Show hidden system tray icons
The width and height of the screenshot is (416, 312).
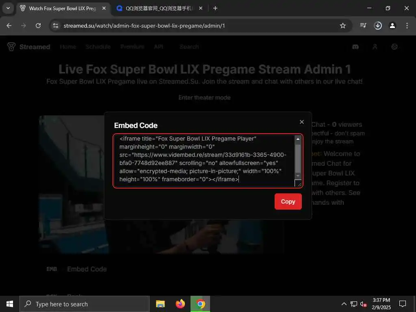[344, 304]
